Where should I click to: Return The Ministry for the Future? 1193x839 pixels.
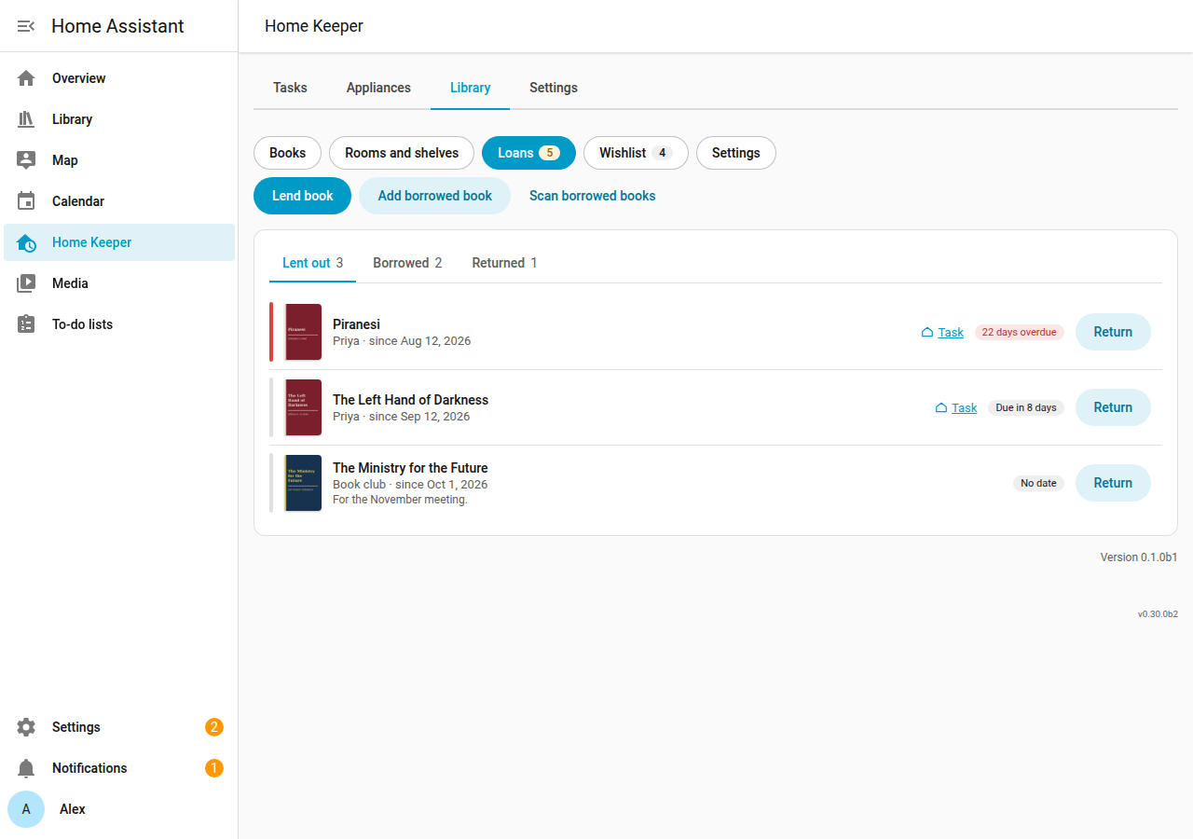pyautogui.click(x=1113, y=483)
